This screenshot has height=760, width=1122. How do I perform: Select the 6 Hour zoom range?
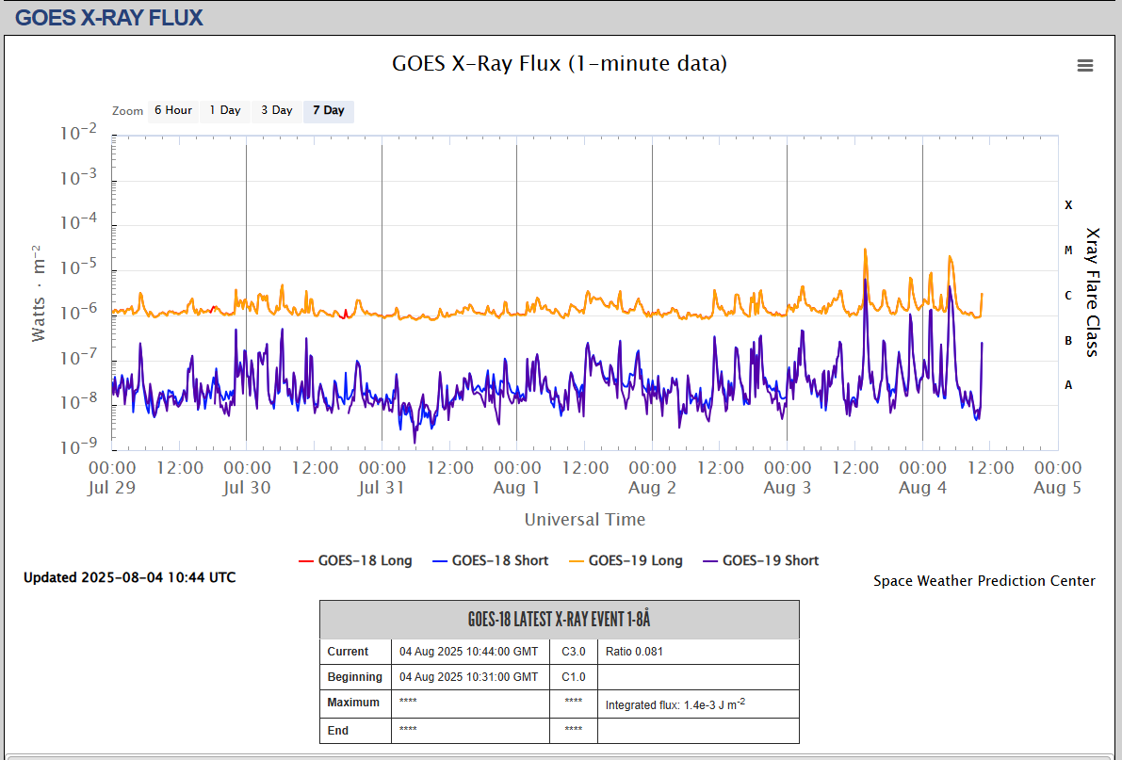(x=173, y=110)
